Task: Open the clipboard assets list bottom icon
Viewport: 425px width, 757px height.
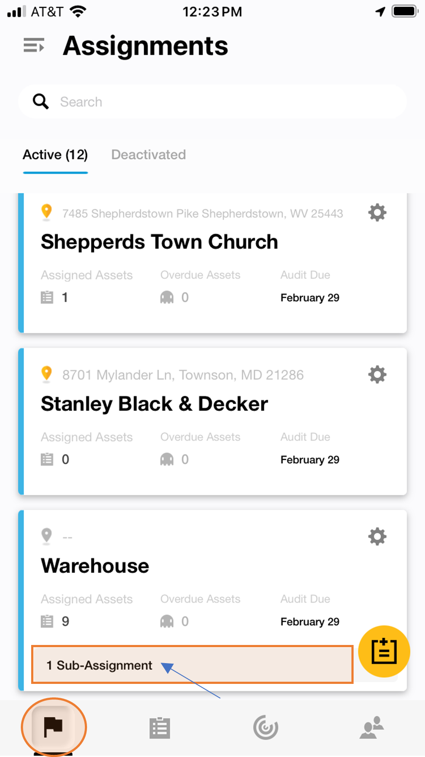Action: click(x=160, y=728)
